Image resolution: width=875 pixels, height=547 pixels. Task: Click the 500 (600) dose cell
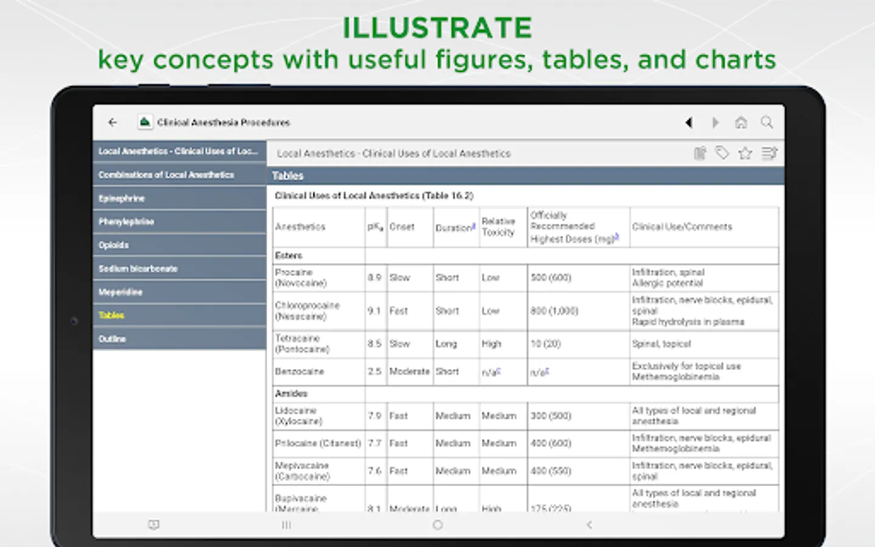coord(578,278)
